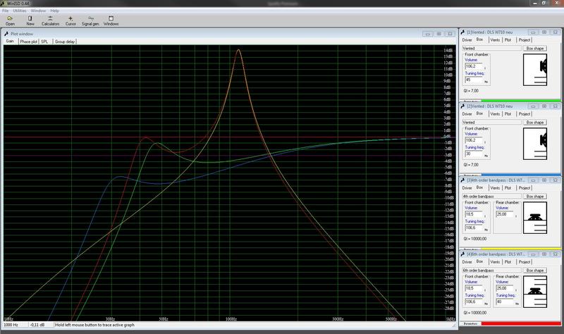Open Vents tab in [1]Vented window
This screenshot has height=334, width=564.
click(x=496, y=40)
